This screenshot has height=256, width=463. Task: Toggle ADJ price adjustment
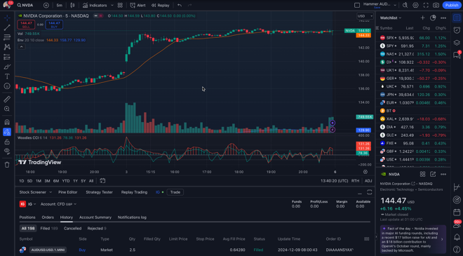[368, 181]
